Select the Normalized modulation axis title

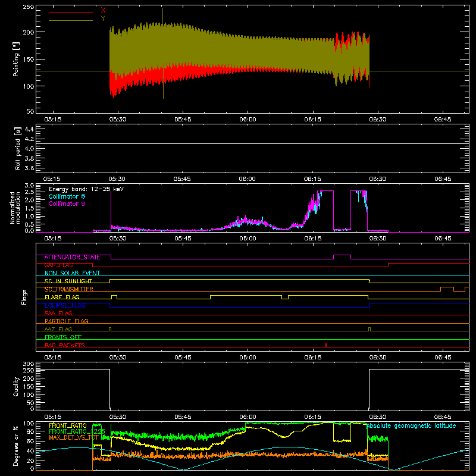coord(15,208)
